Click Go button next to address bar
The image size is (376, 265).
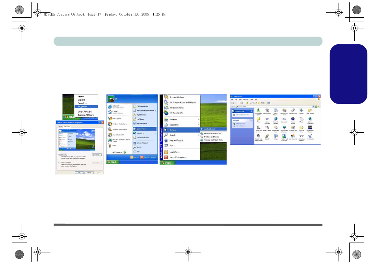pos(317,106)
